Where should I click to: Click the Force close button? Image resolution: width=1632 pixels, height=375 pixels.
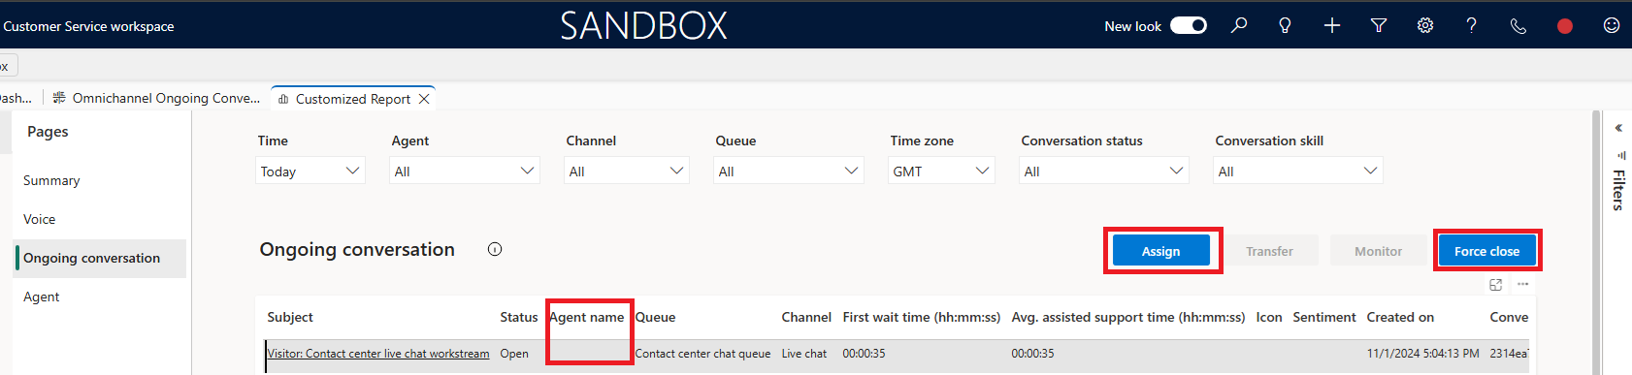tap(1486, 251)
